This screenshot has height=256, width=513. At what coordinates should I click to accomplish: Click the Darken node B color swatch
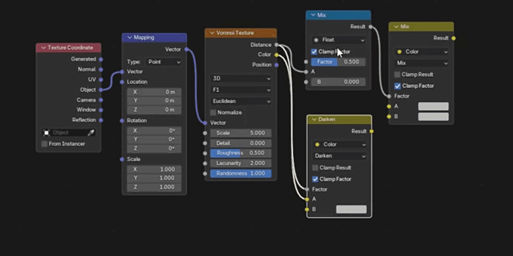click(x=351, y=209)
